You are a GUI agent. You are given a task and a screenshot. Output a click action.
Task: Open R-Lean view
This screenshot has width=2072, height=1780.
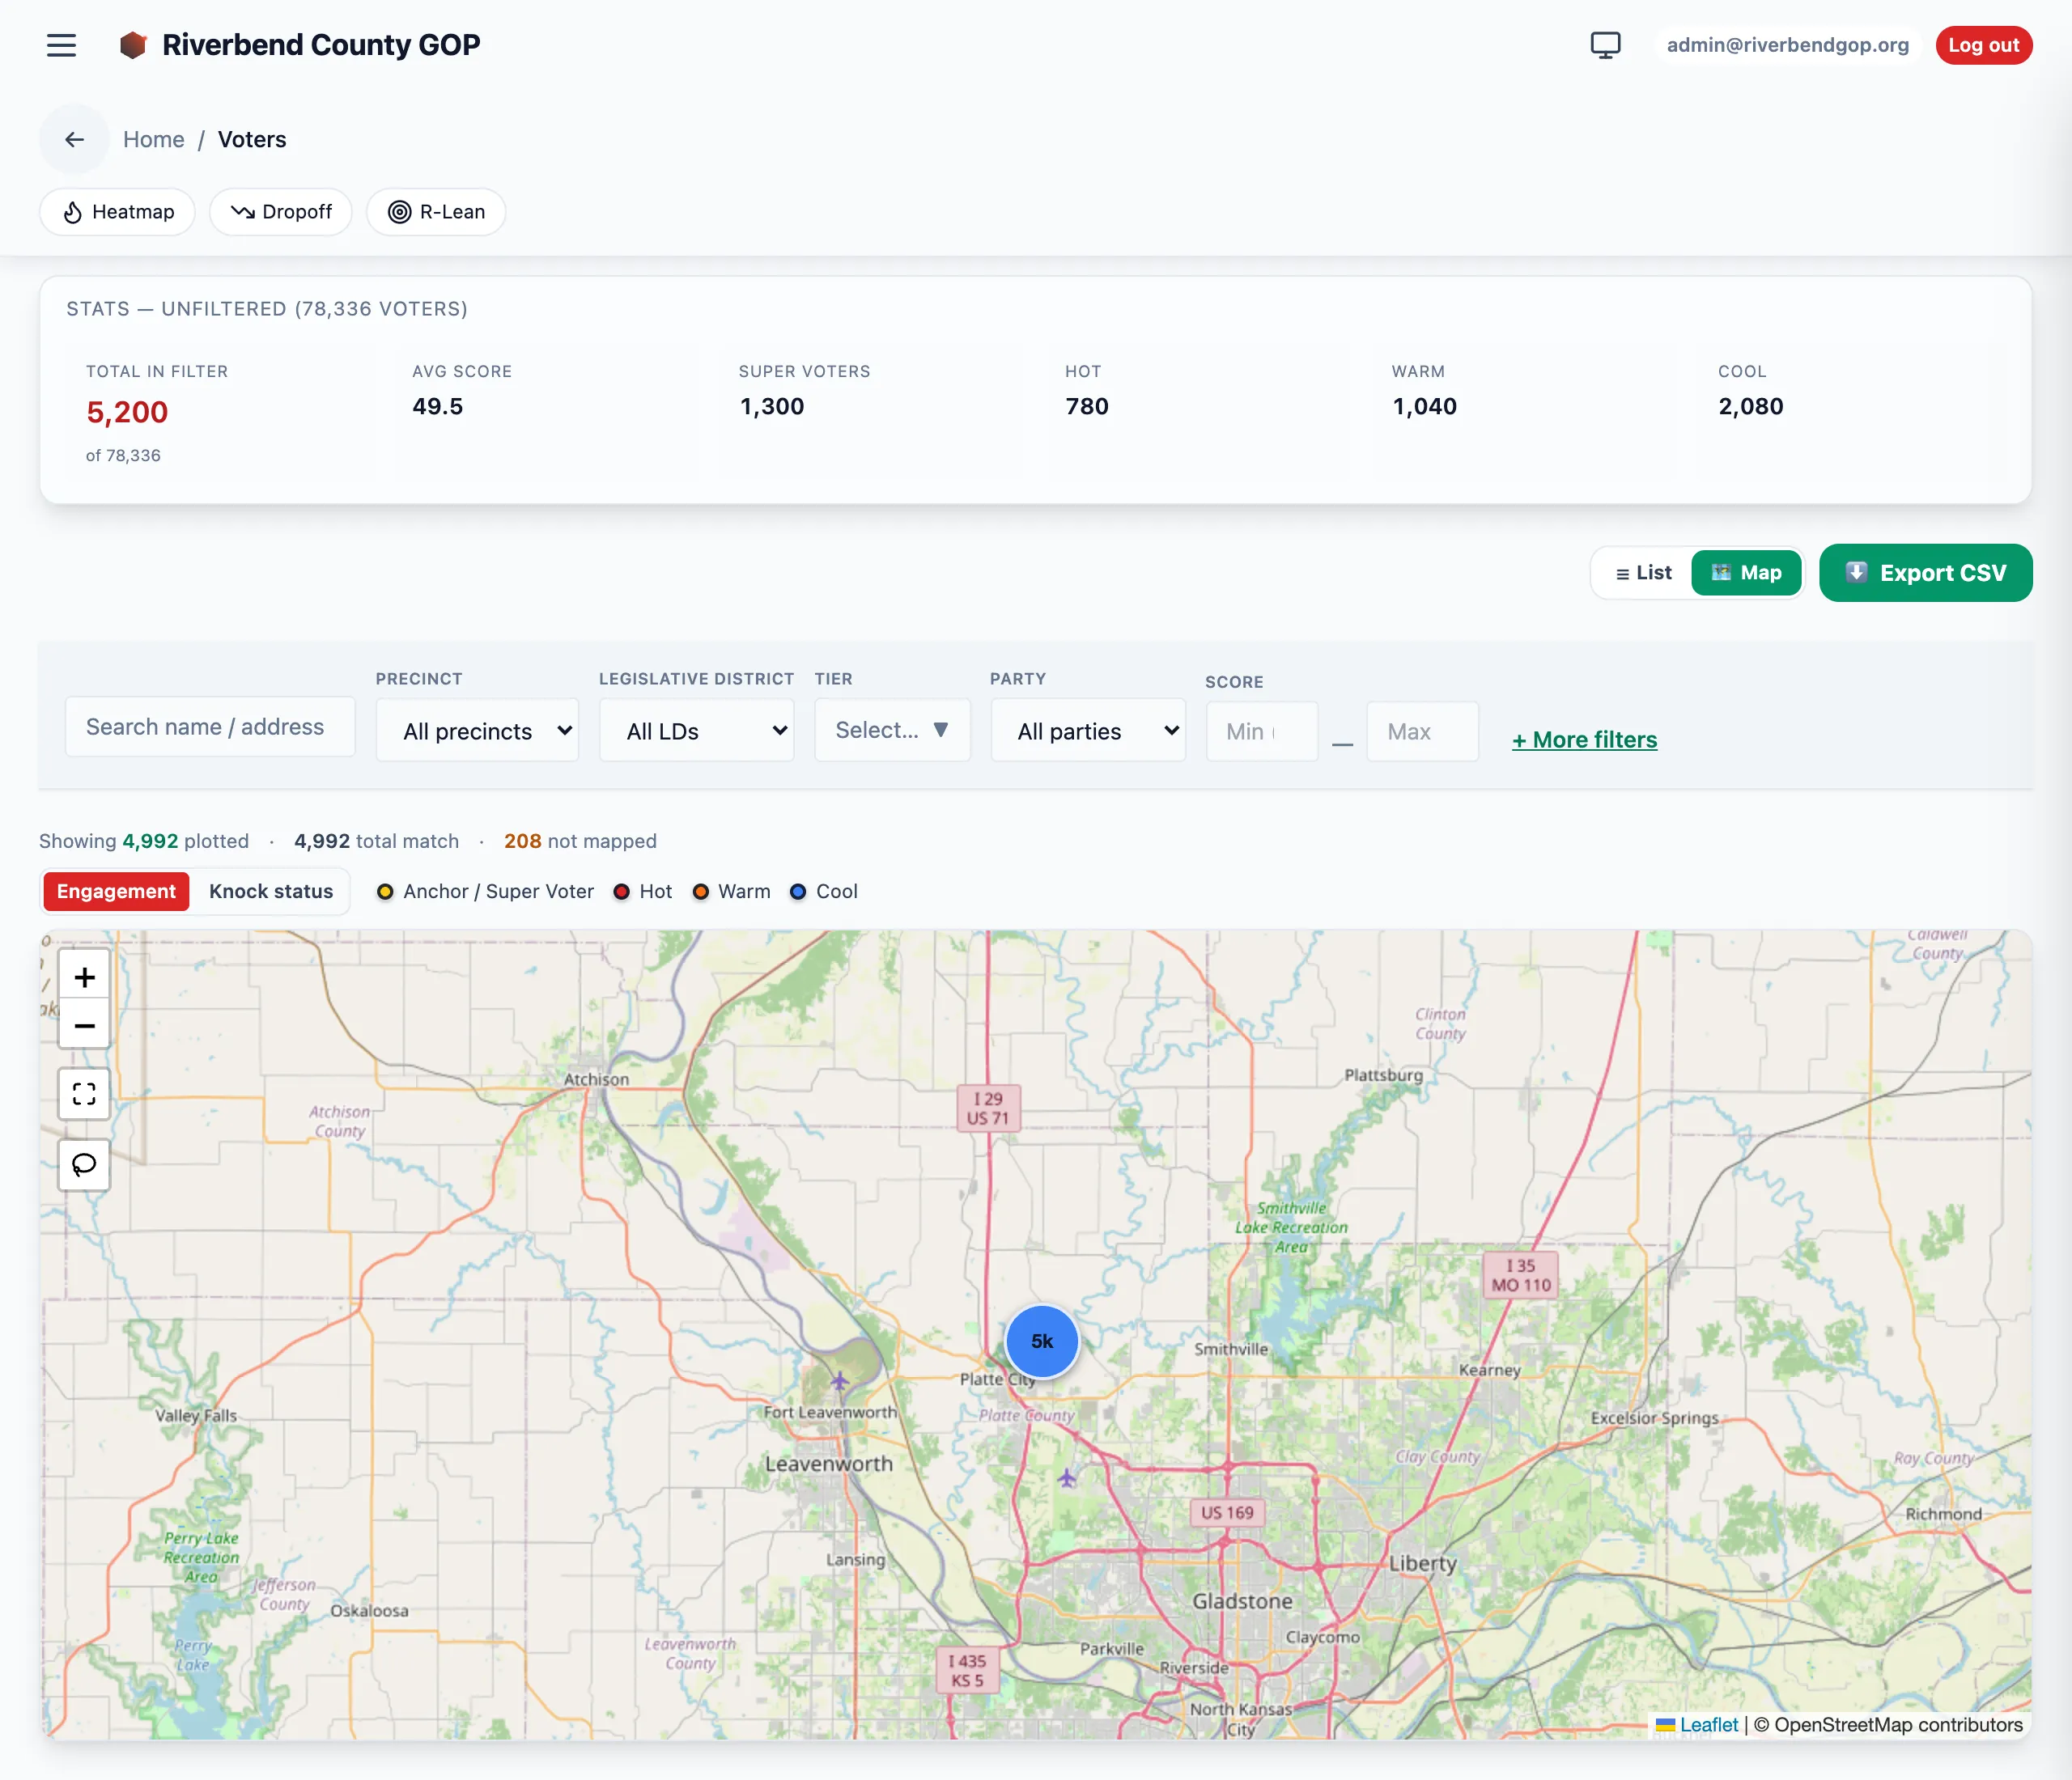click(436, 212)
